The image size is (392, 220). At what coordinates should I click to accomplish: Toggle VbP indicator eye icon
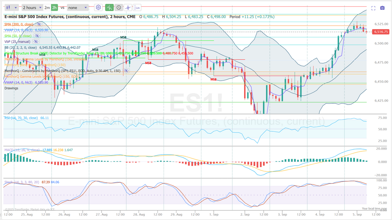(x=35, y=42)
